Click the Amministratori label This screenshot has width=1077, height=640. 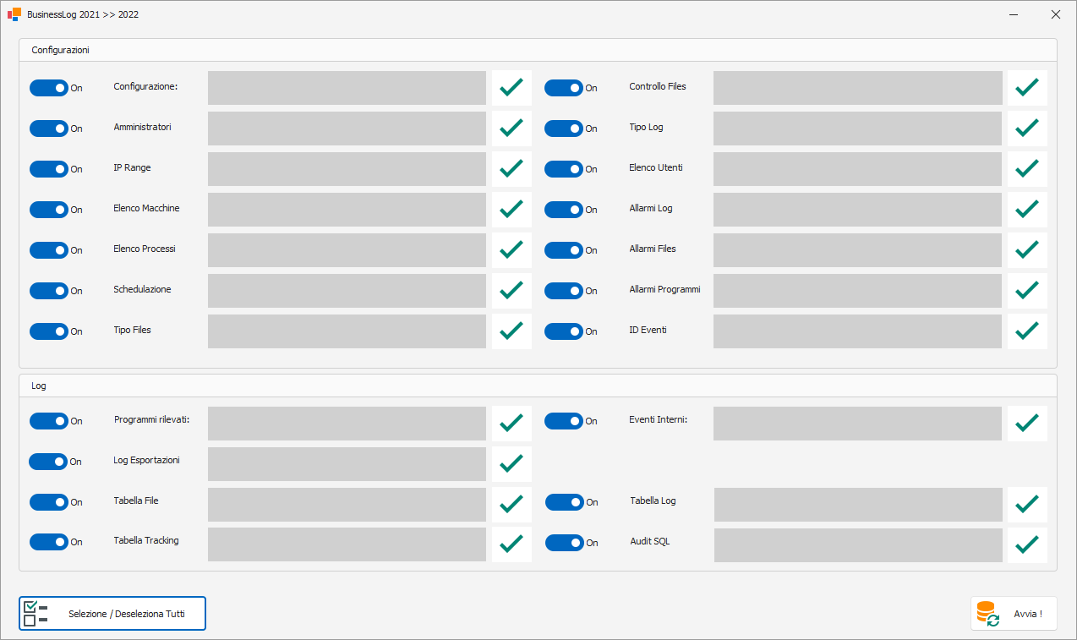tap(143, 127)
